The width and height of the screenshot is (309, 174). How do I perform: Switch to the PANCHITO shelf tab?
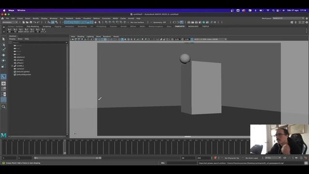point(180,27)
